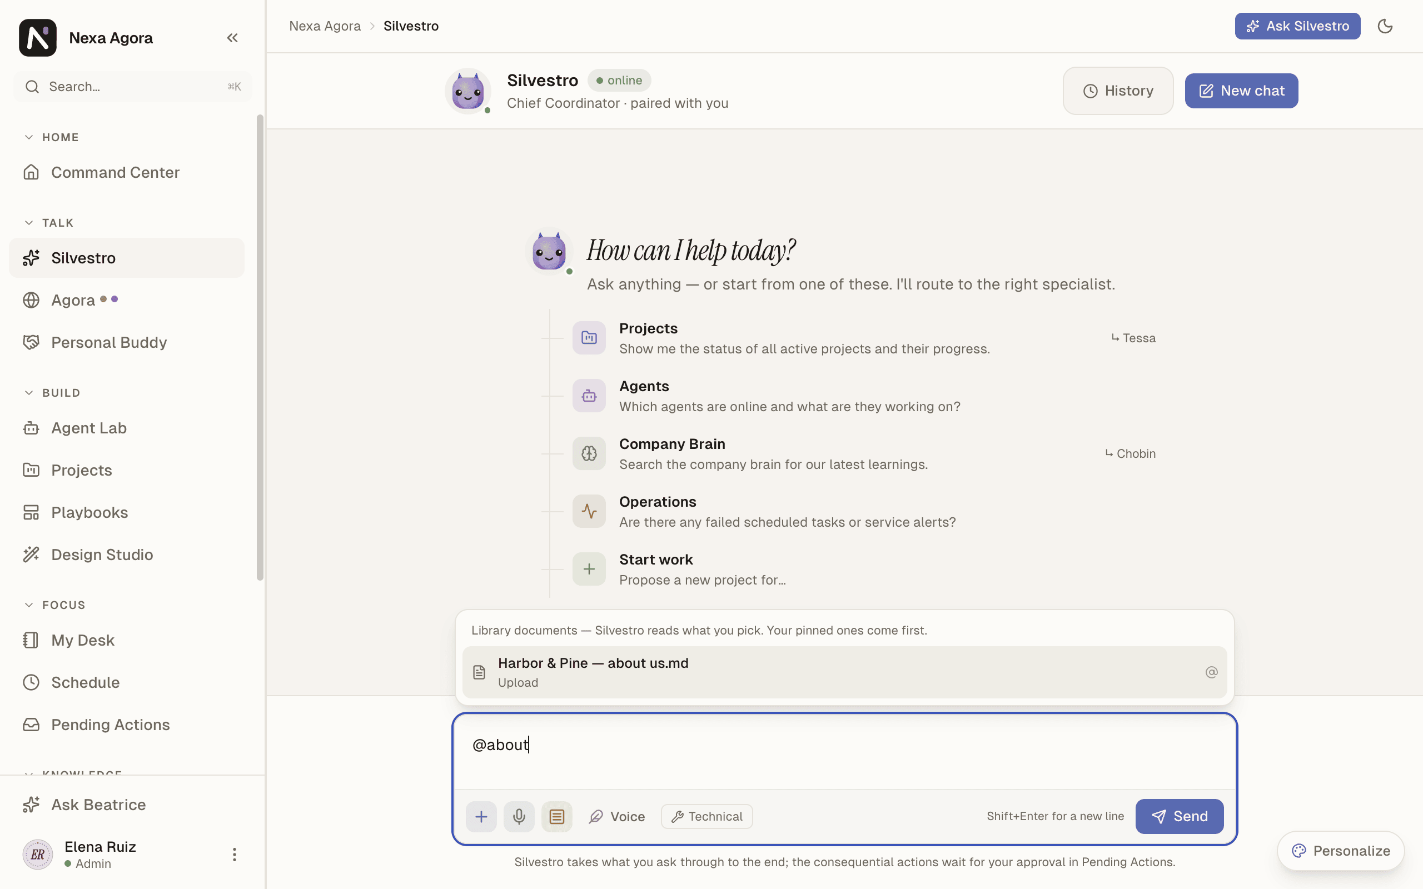Open Elena Ruiz user menu dots
The image size is (1423, 889).
[234, 855]
